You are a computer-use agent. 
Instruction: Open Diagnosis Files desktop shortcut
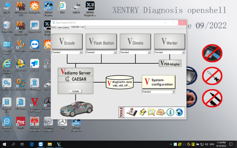pyautogui.click(x=7, y=105)
